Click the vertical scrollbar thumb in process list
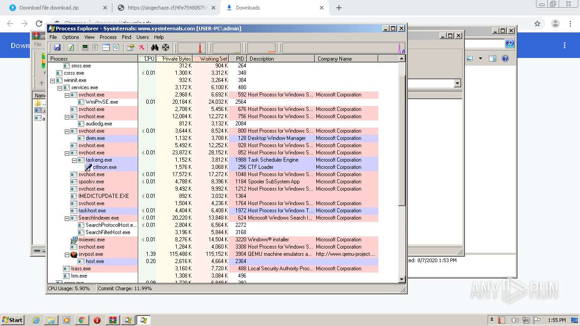 [x=402, y=141]
